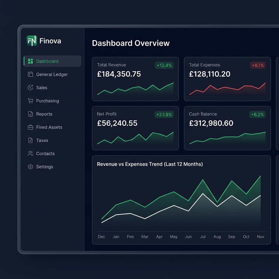Image resolution: width=279 pixels, height=279 pixels.
Task: Click the Finova brand name
Action: [50, 41]
